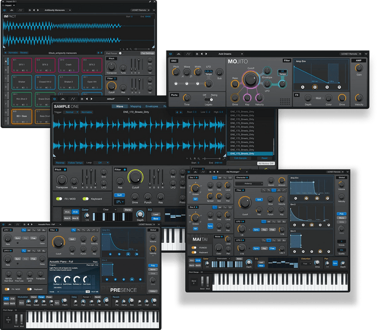Open Impact preset dropdown AntiGravity Maneuvers

[x=57, y=10]
